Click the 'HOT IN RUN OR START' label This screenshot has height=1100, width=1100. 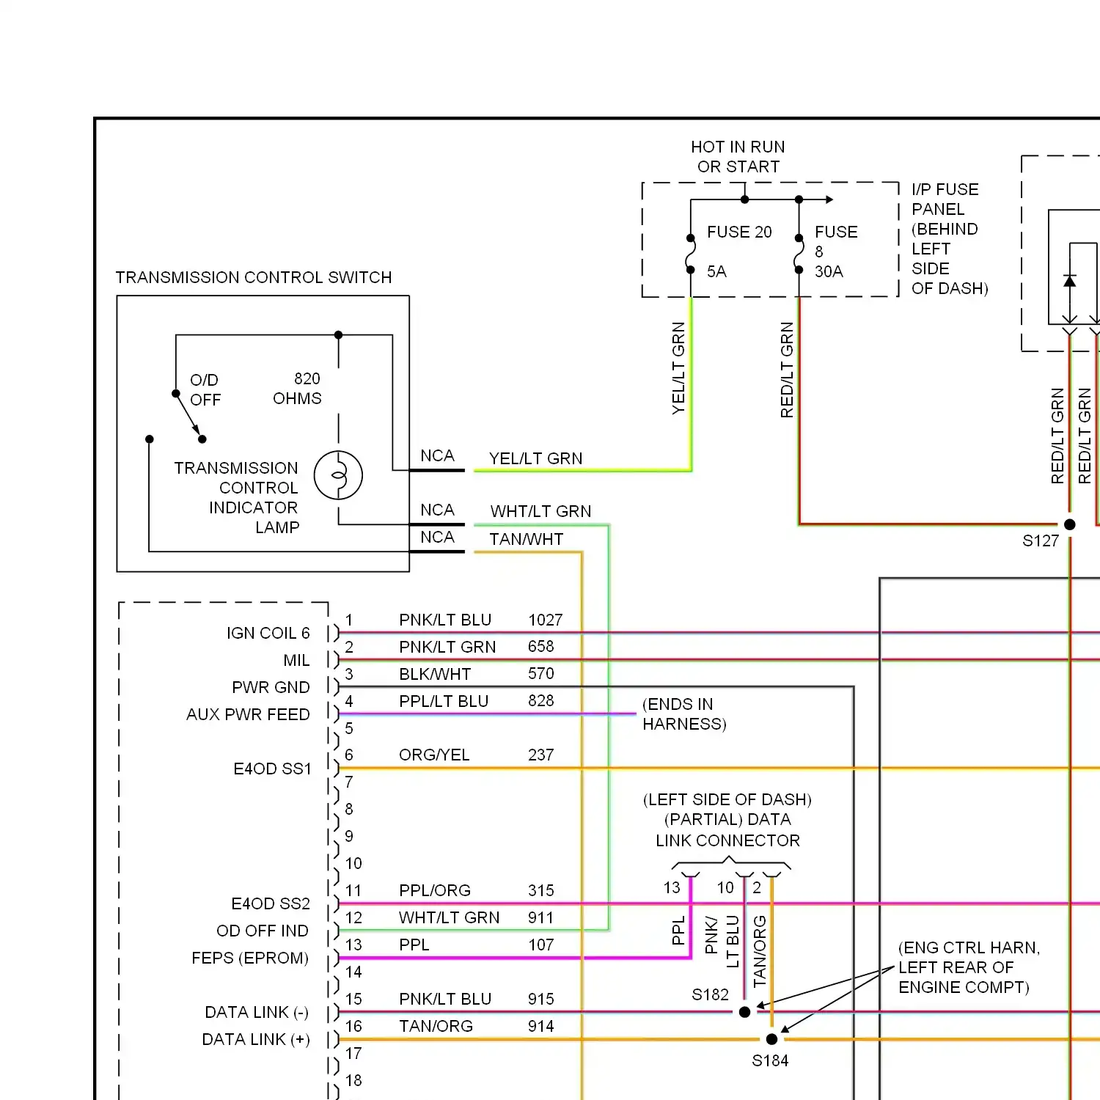[738, 157]
